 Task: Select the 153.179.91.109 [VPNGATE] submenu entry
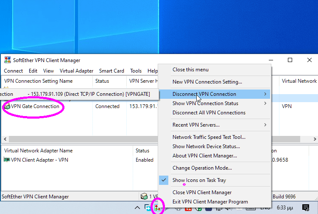[x=79, y=94]
